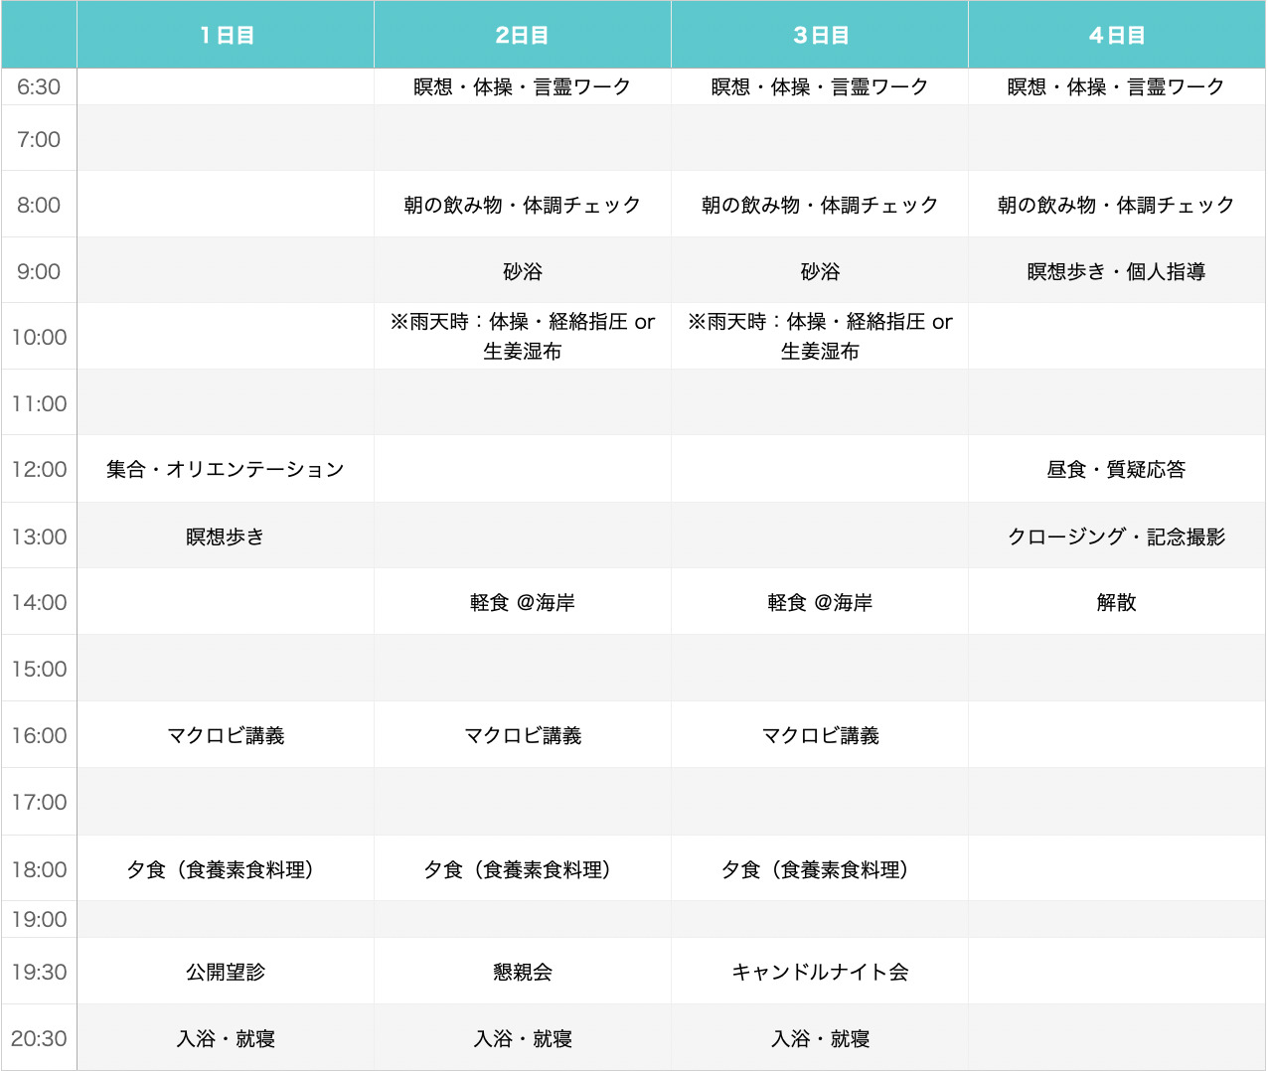1268x1071 pixels.
Task: Click 瞑想歩き・個人指導 on day 4
Action: (1116, 271)
